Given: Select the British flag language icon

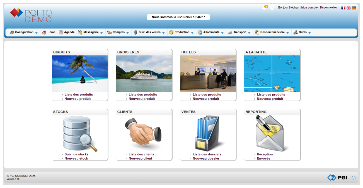Looking at the screenshot, I should (x=349, y=8).
